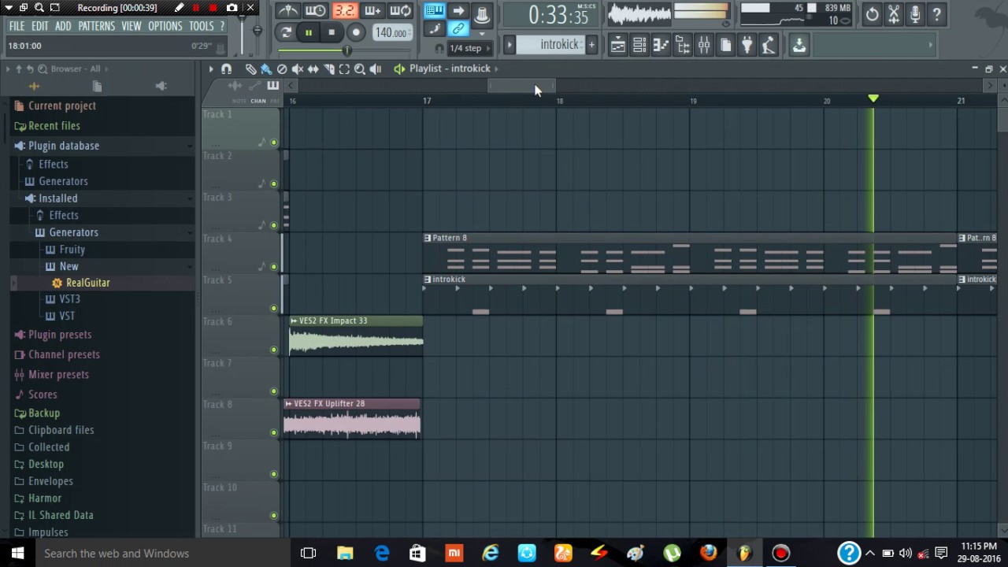The image size is (1008, 567).
Task: Collapse the Plugin database folder
Action: [x=64, y=146]
